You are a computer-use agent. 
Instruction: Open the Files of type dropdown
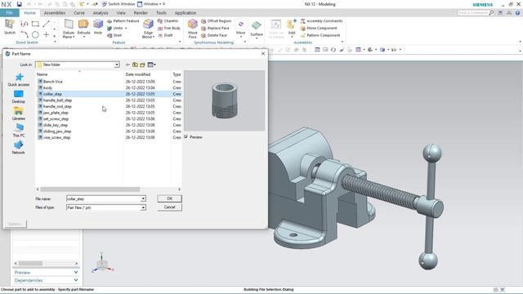[143, 207]
